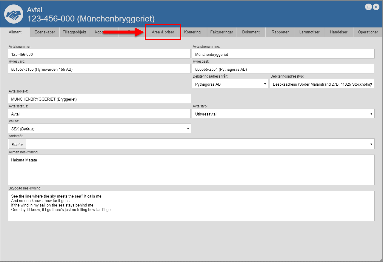Click the handshake agreement icon
The width and height of the screenshot is (383, 262).
[x=14, y=14]
